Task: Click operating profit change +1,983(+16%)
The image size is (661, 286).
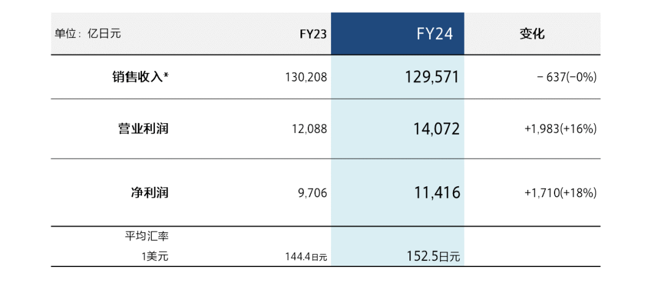Action: pos(560,129)
